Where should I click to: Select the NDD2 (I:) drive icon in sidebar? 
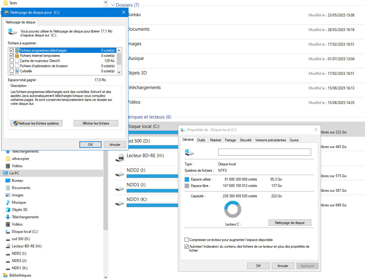8,253
